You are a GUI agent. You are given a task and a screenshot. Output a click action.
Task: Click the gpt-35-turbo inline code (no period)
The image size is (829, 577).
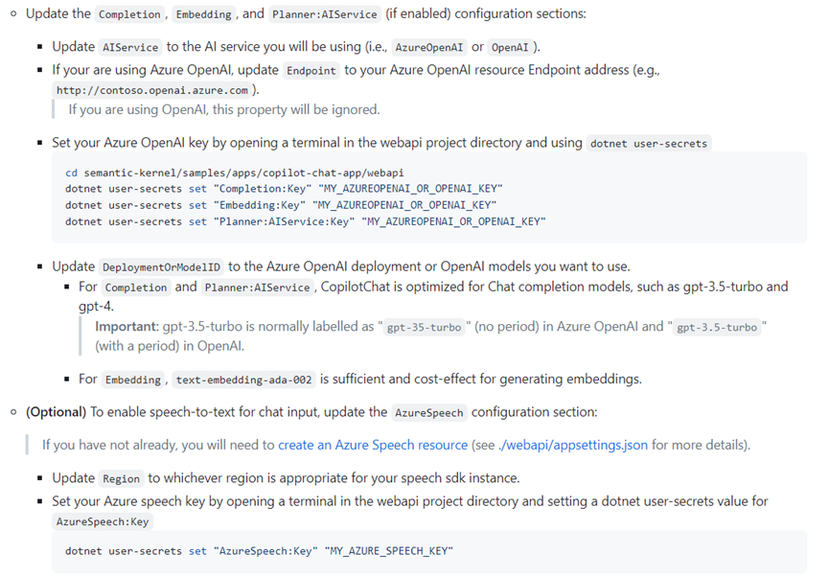[x=424, y=327]
